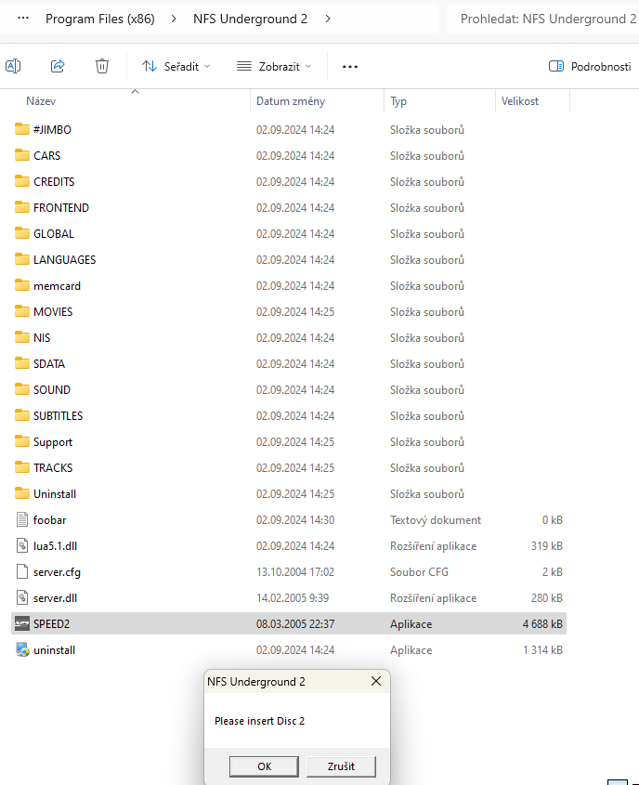639x785 pixels.
Task: Select the CARS folder icon
Action: 22,155
